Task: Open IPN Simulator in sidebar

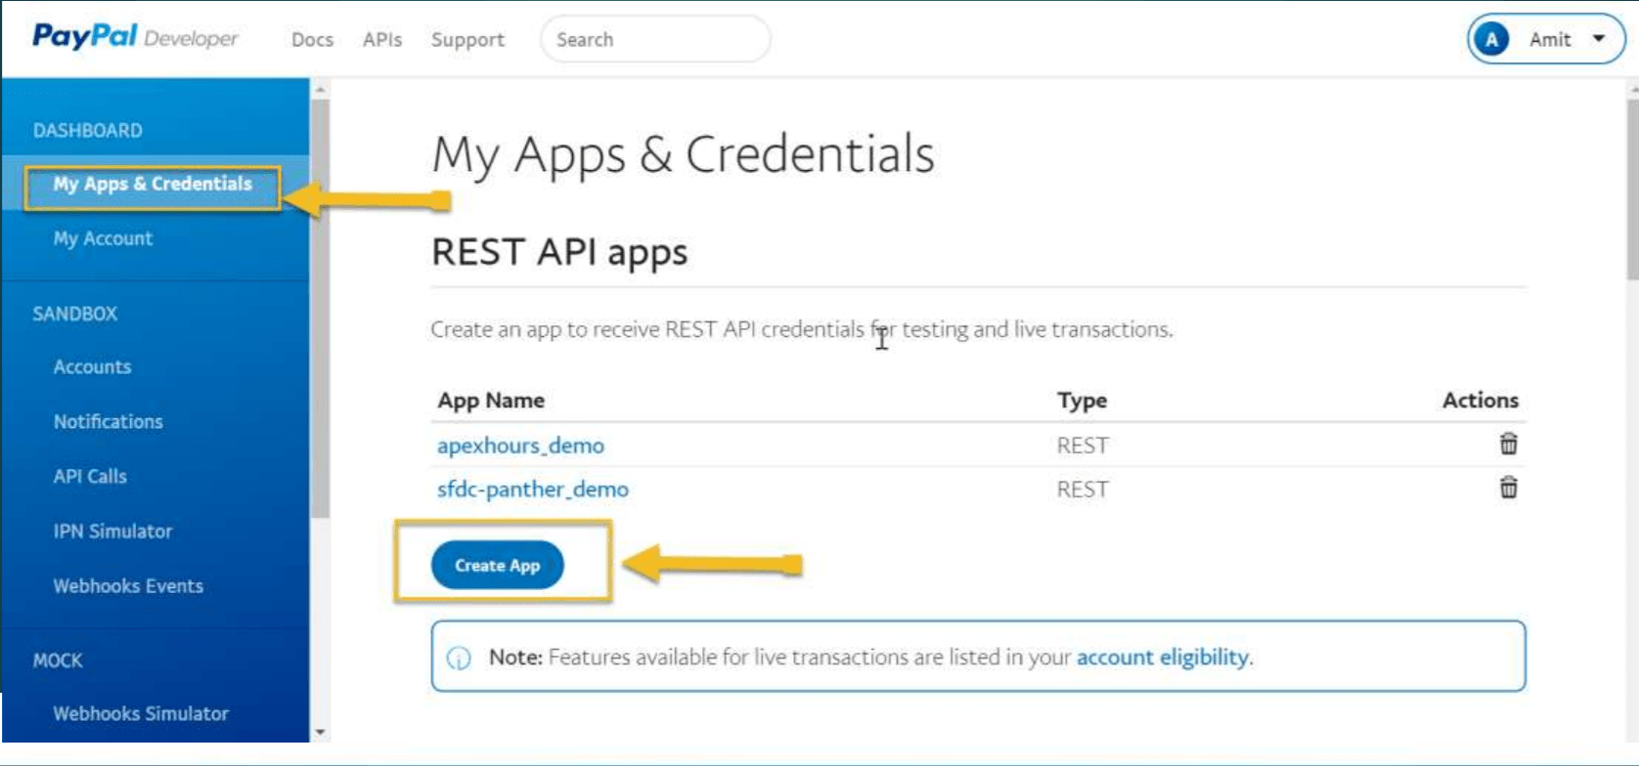Action: 112,531
